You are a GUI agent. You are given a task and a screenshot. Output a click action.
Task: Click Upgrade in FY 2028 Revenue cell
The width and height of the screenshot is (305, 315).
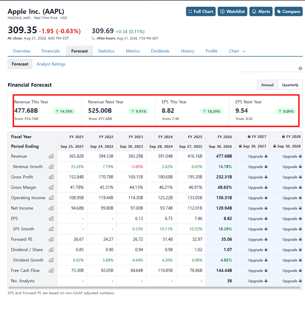292,156
